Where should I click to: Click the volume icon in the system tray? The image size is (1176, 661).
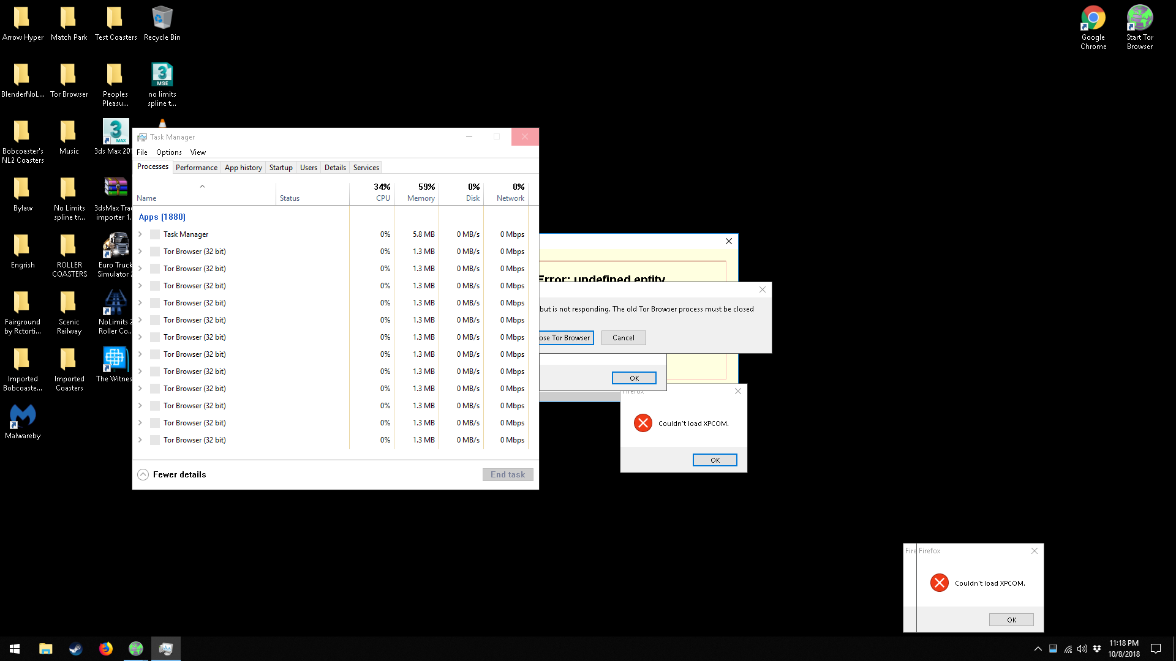1082,649
